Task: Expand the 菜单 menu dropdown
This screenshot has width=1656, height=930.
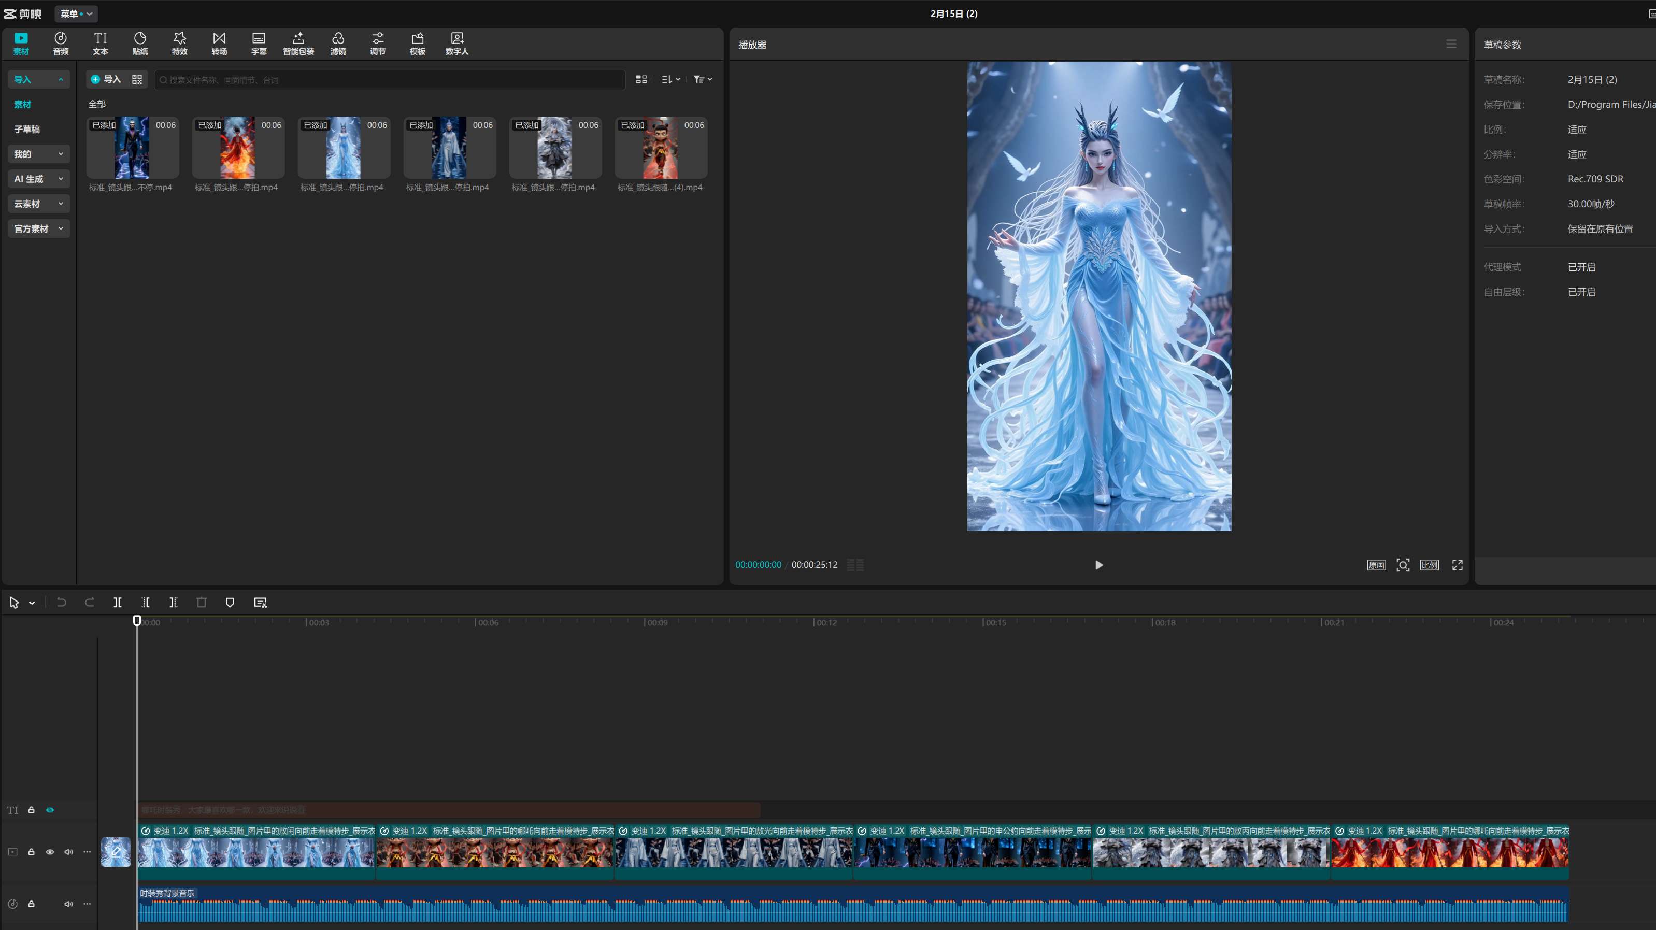Action: [x=76, y=13]
